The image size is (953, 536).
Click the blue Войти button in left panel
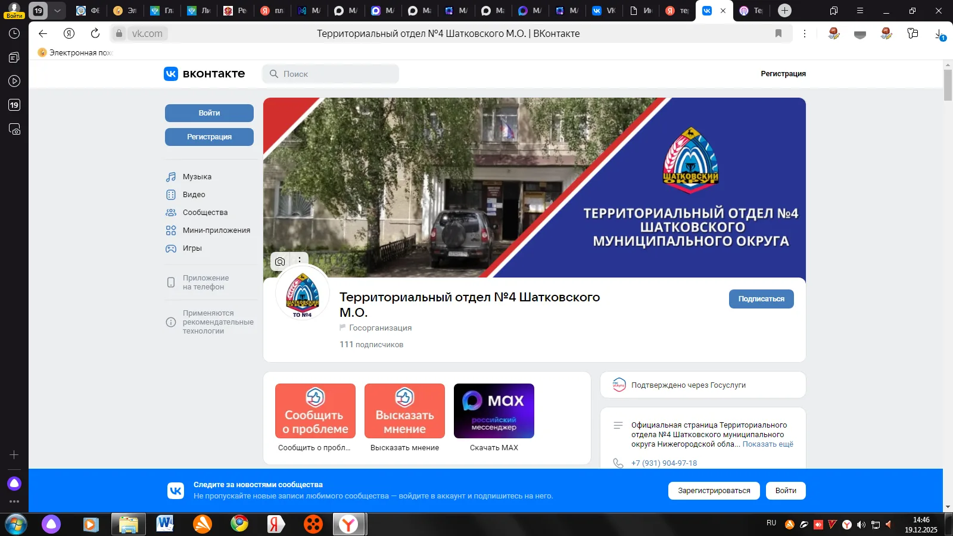point(209,113)
